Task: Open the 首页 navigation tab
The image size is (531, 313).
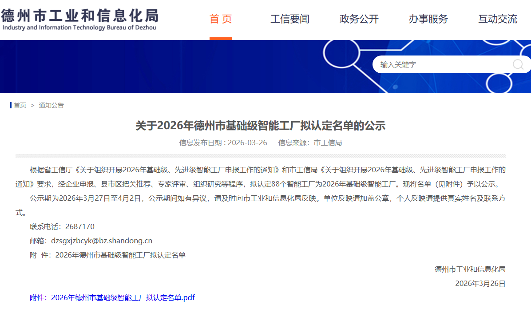Action: coord(221,19)
